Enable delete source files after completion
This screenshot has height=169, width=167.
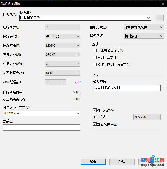click(95, 64)
